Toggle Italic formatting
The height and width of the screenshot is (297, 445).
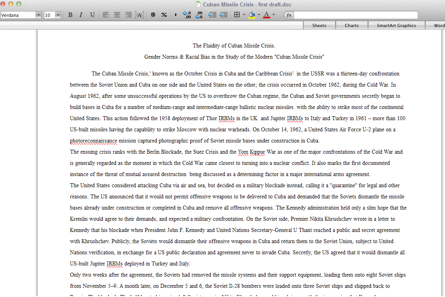click(81, 15)
